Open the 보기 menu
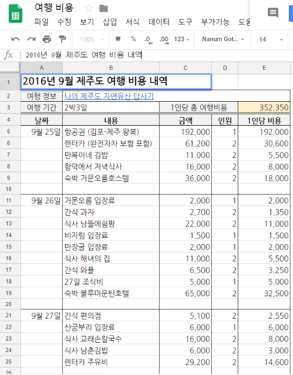The width and height of the screenshot is (293, 375). pos(87,22)
